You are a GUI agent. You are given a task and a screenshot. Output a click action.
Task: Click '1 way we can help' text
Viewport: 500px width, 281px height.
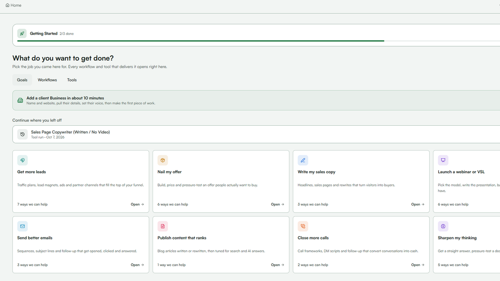(172, 265)
